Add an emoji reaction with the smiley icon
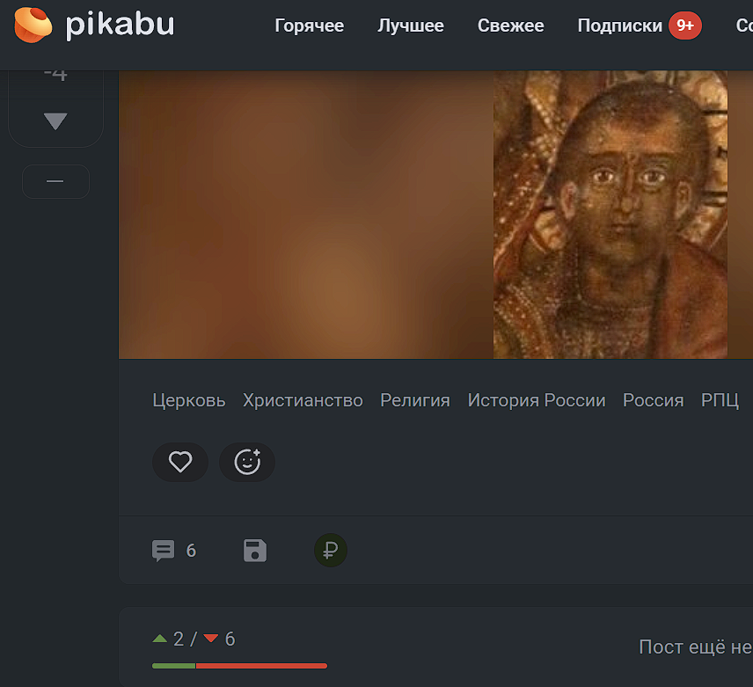Image resolution: width=753 pixels, height=687 pixels. click(x=247, y=462)
